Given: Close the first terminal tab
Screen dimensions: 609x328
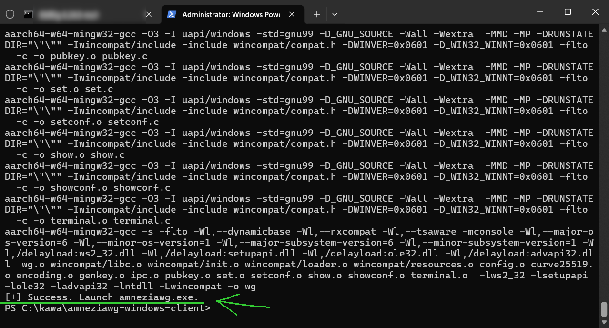Looking at the screenshot, I should [x=149, y=14].
